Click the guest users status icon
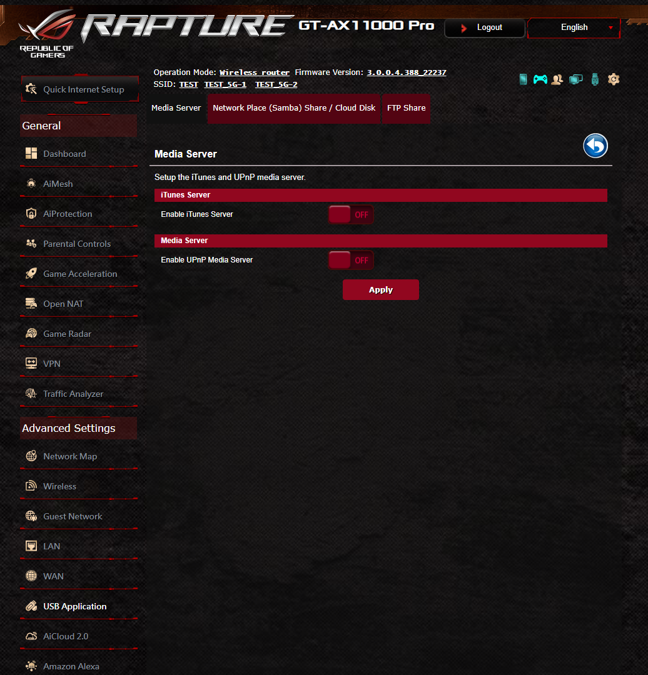Viewport: 648px width, 675px height. [557, 79]
